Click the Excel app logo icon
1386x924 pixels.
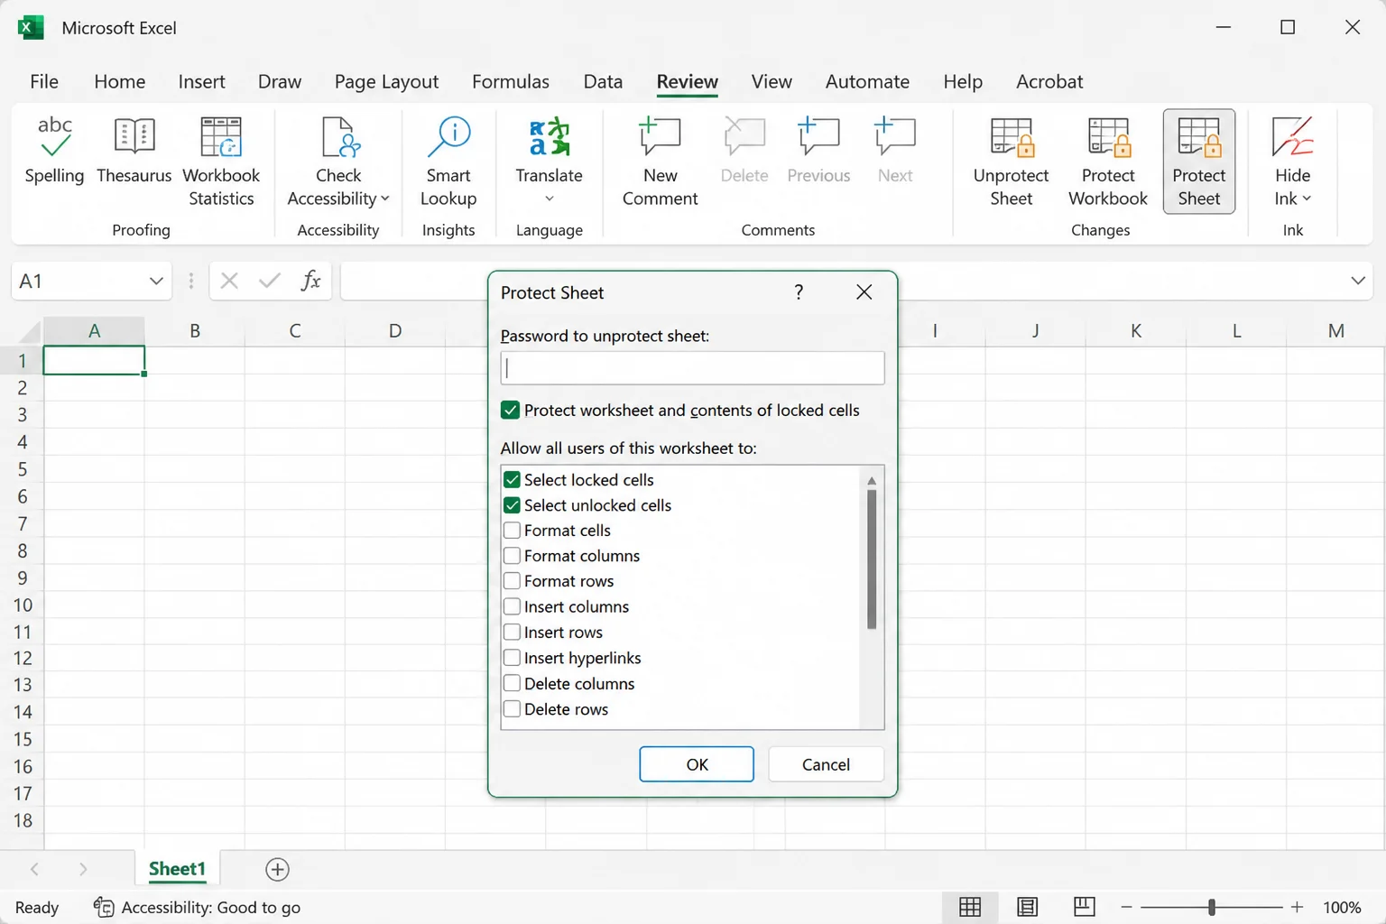(x=31, y=27)
